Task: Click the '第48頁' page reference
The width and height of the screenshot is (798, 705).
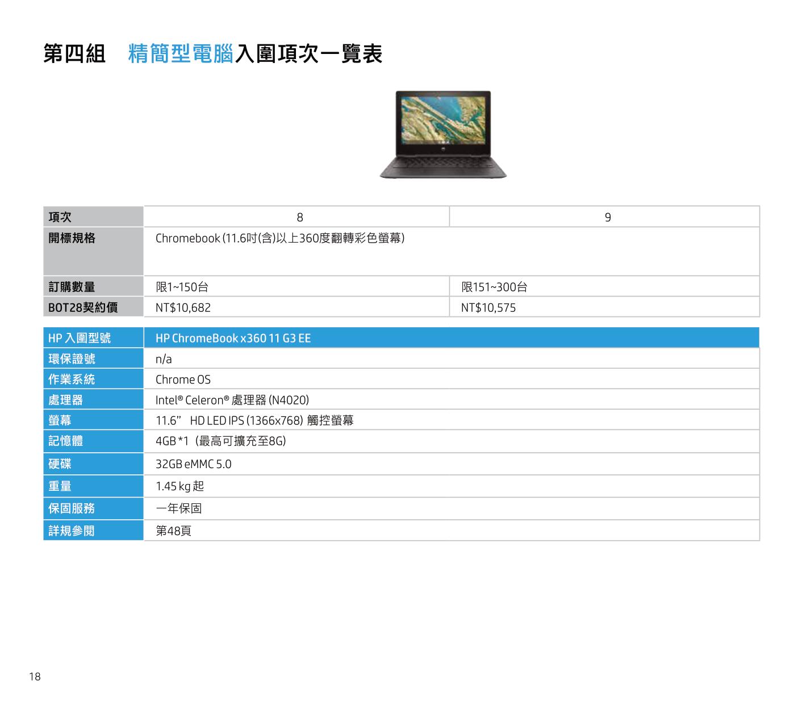Action: 174,531
